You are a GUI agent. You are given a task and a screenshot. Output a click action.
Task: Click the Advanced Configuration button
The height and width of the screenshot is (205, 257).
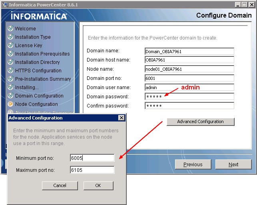click(201, 121)
